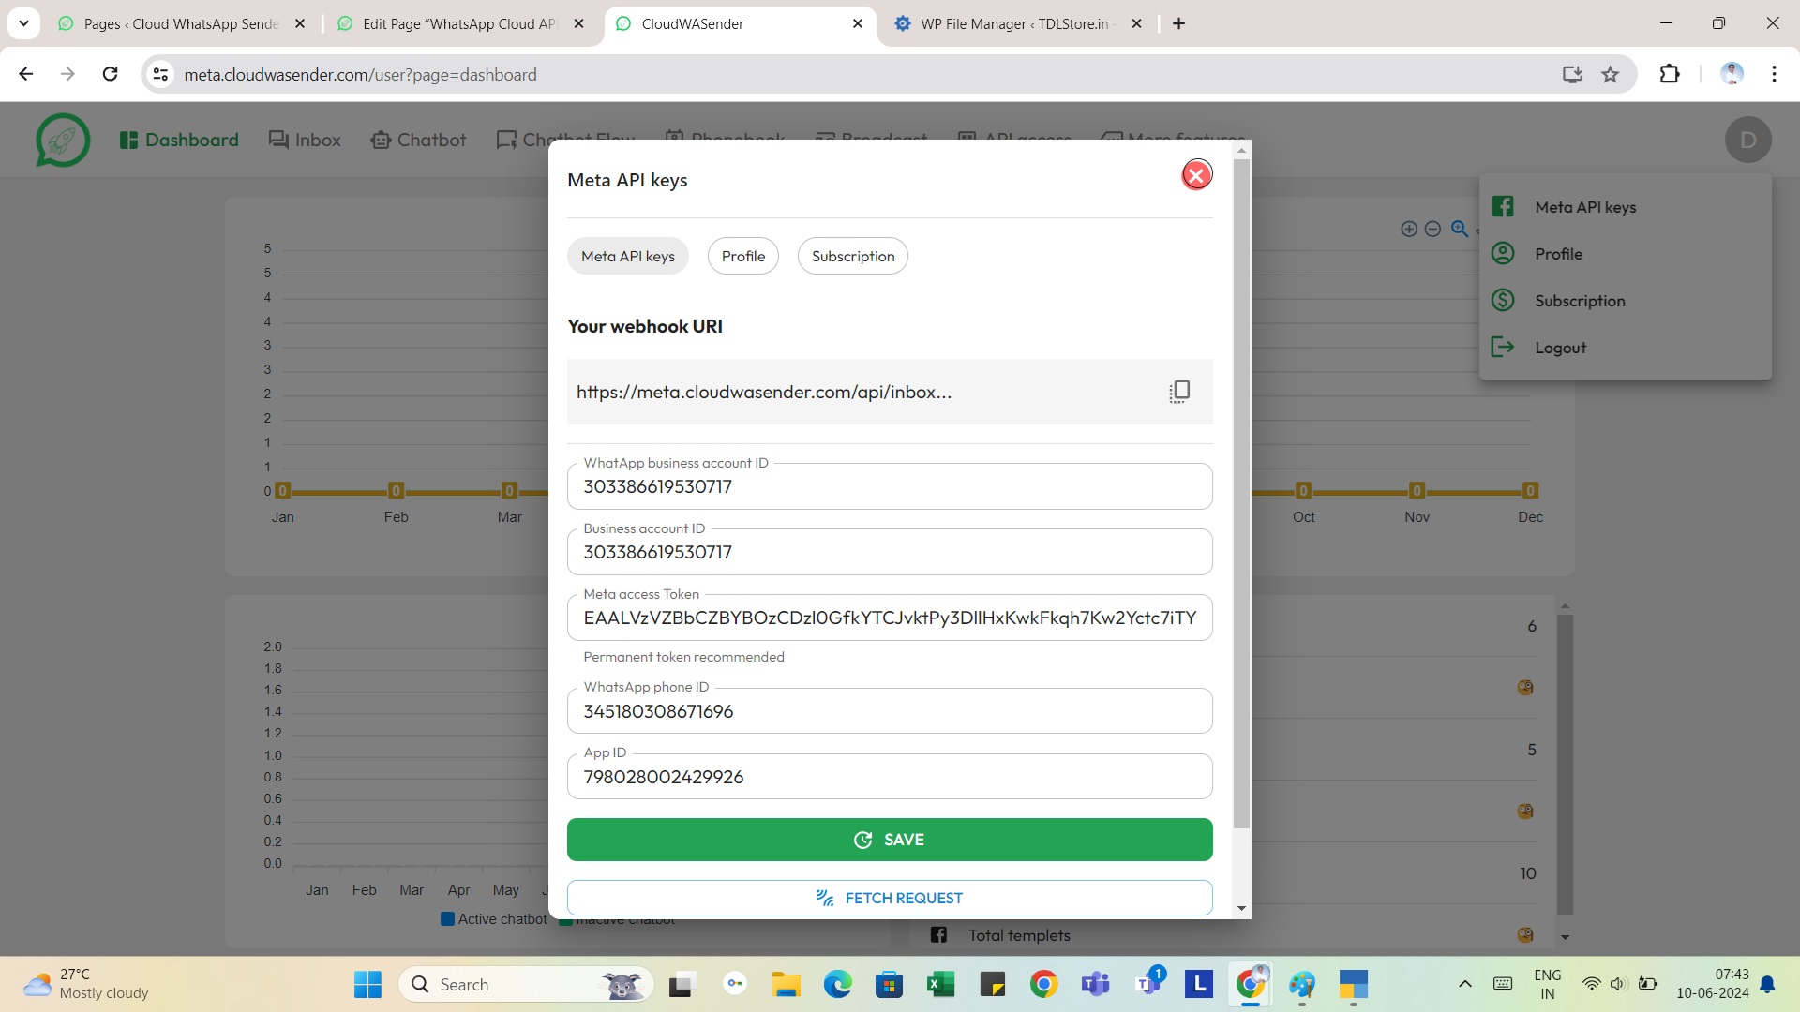Click the user avatar D button
Viewport: 1800px width, 1012px height.
tap(1747, 140)
